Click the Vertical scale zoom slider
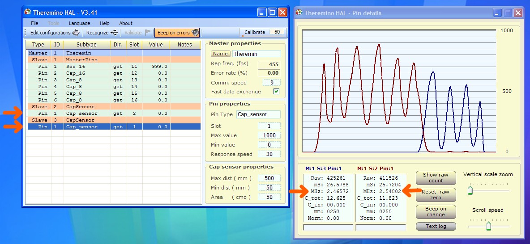The height and width of the screenshot is (244, 530). coord(470,191)
